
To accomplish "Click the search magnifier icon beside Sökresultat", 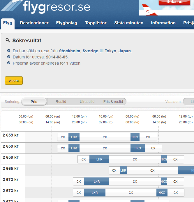I will [8, 41].
